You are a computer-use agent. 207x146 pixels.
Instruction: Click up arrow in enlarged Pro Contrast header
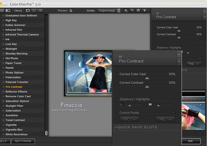point(179,54)
